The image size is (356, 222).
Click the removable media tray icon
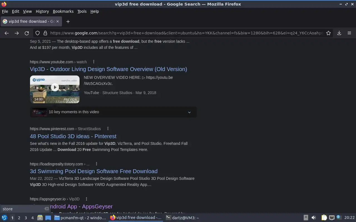pos(306,218)
